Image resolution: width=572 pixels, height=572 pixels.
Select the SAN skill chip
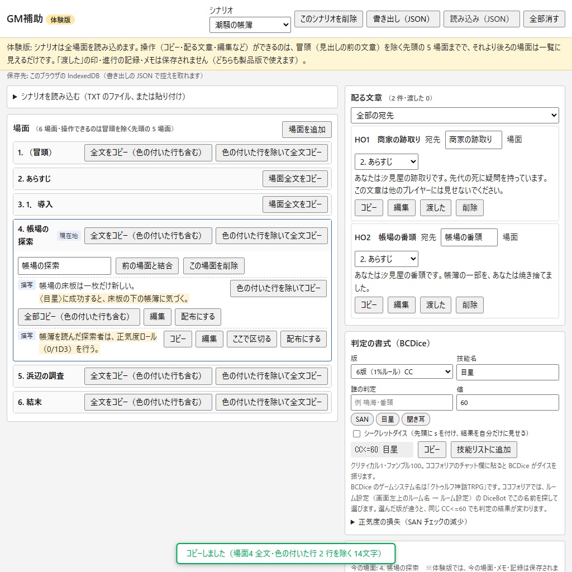tap(362, 420)
